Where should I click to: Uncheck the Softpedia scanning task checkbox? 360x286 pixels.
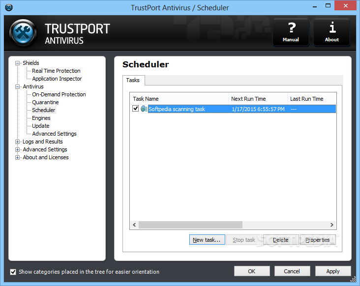135,108
